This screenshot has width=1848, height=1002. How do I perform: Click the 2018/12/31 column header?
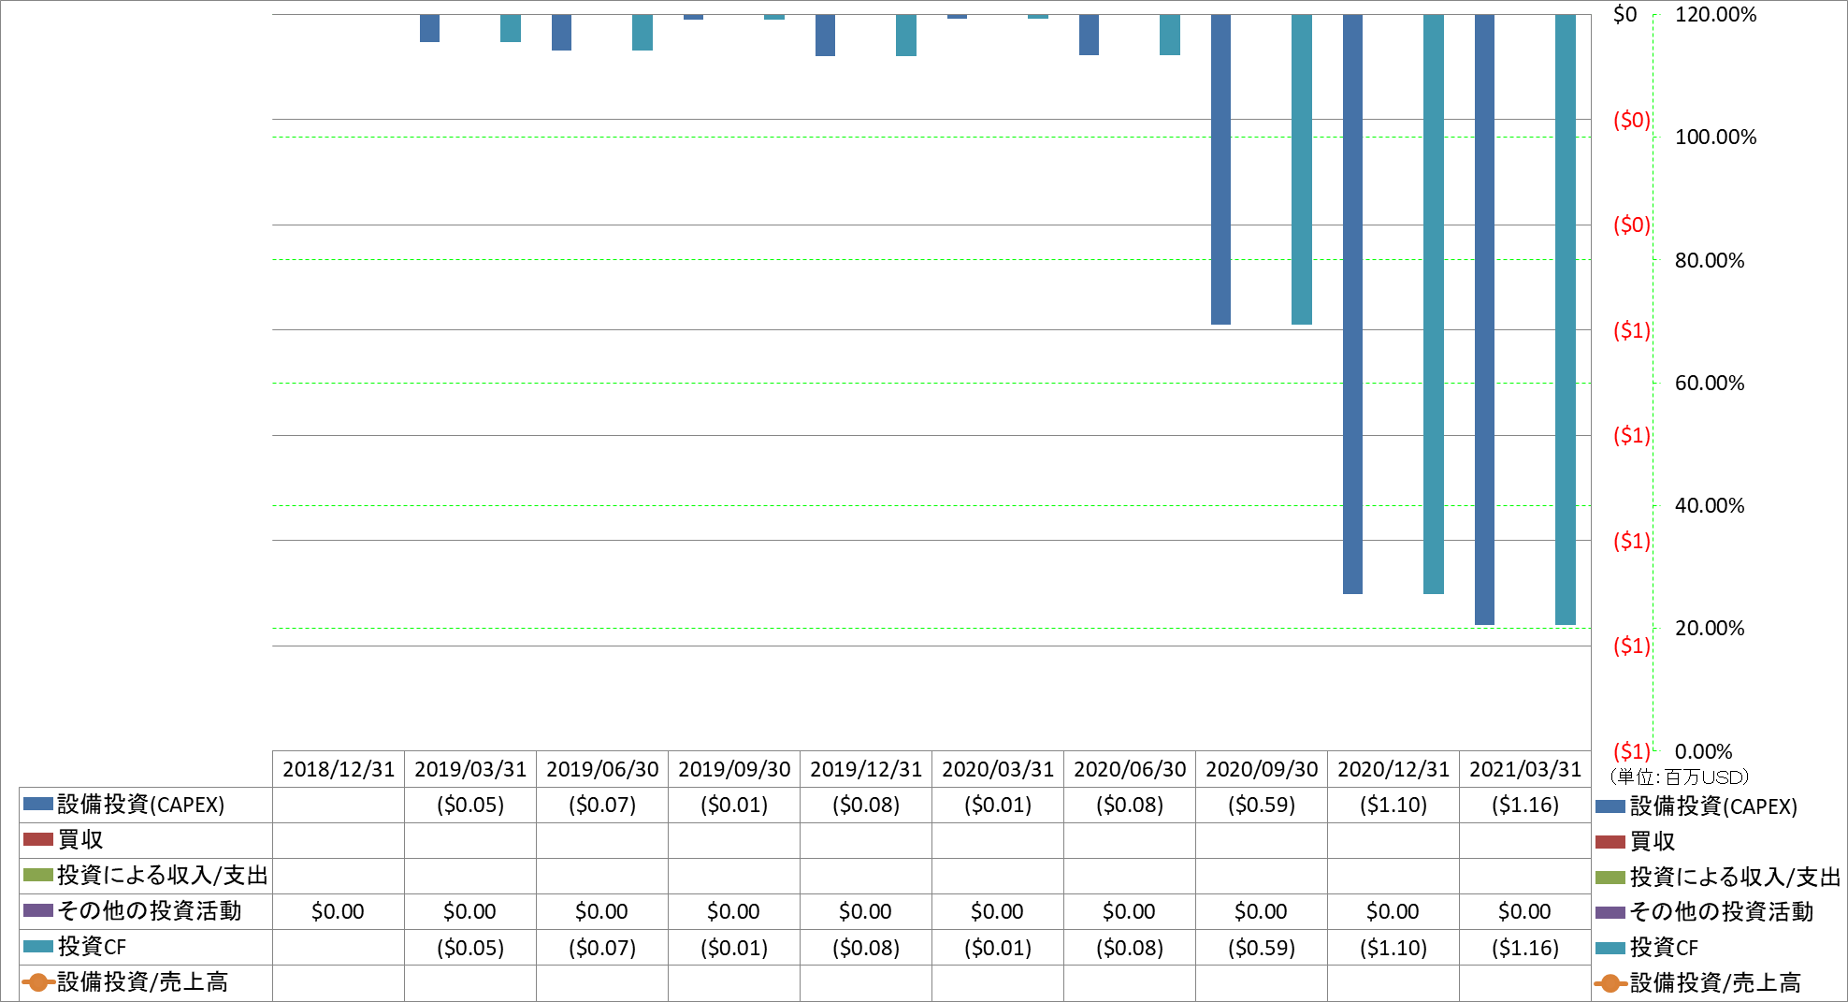point(339,769)
